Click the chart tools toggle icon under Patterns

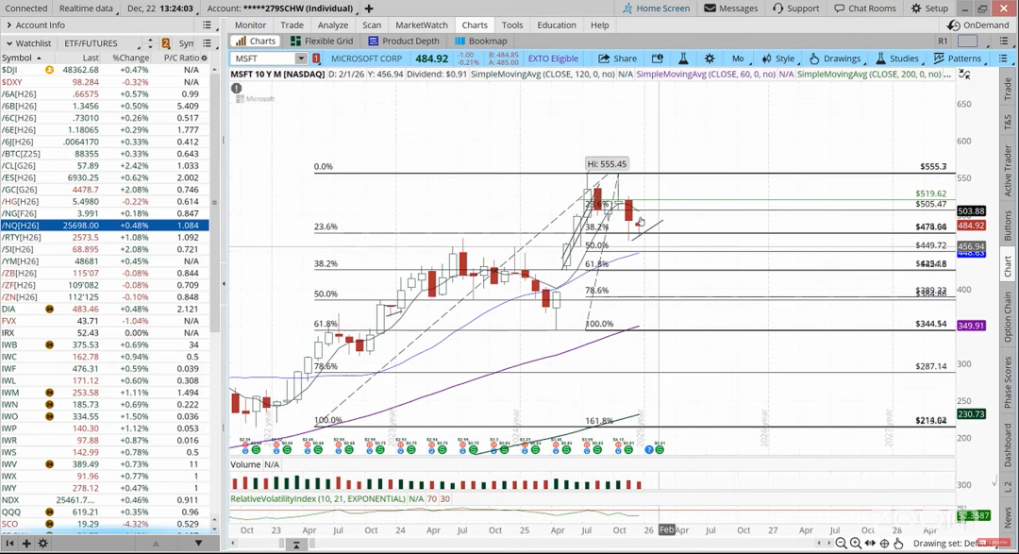click(965, 75)
